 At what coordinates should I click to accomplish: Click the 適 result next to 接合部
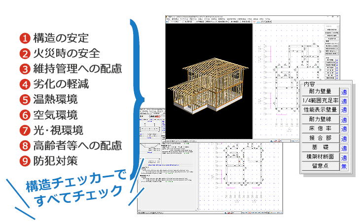click(344, 139)
